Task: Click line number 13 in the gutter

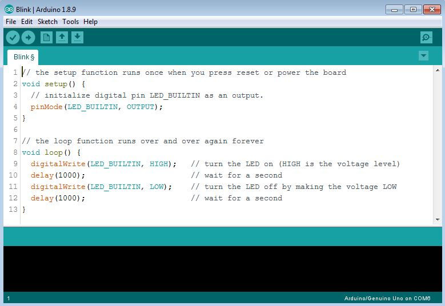Action: 13,210
